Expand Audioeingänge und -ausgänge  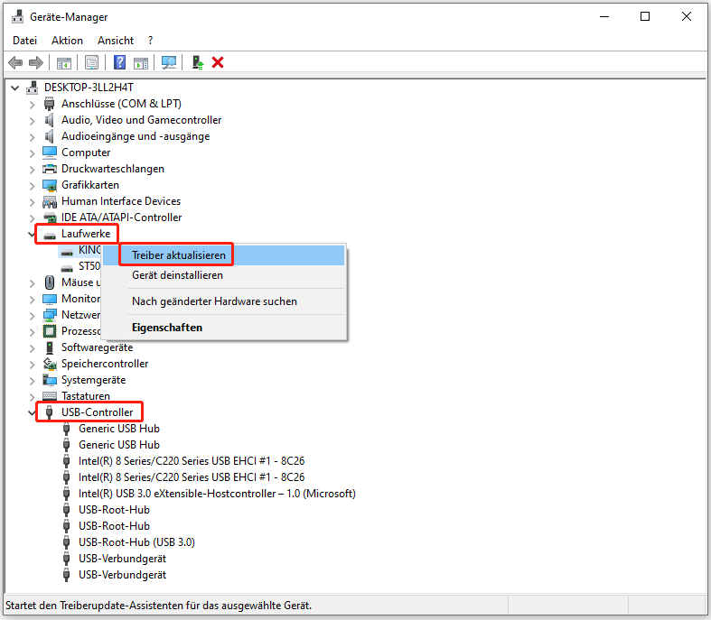(x=32, y=137)
